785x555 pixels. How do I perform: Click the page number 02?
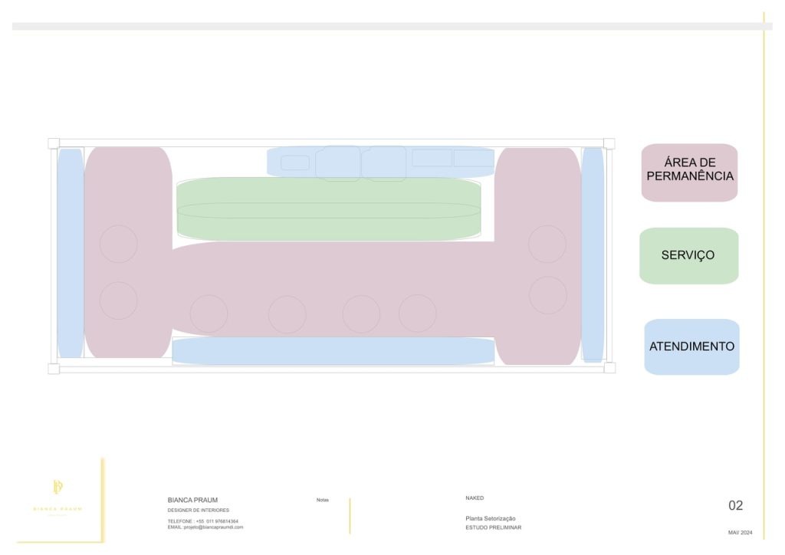coord(735,505)
